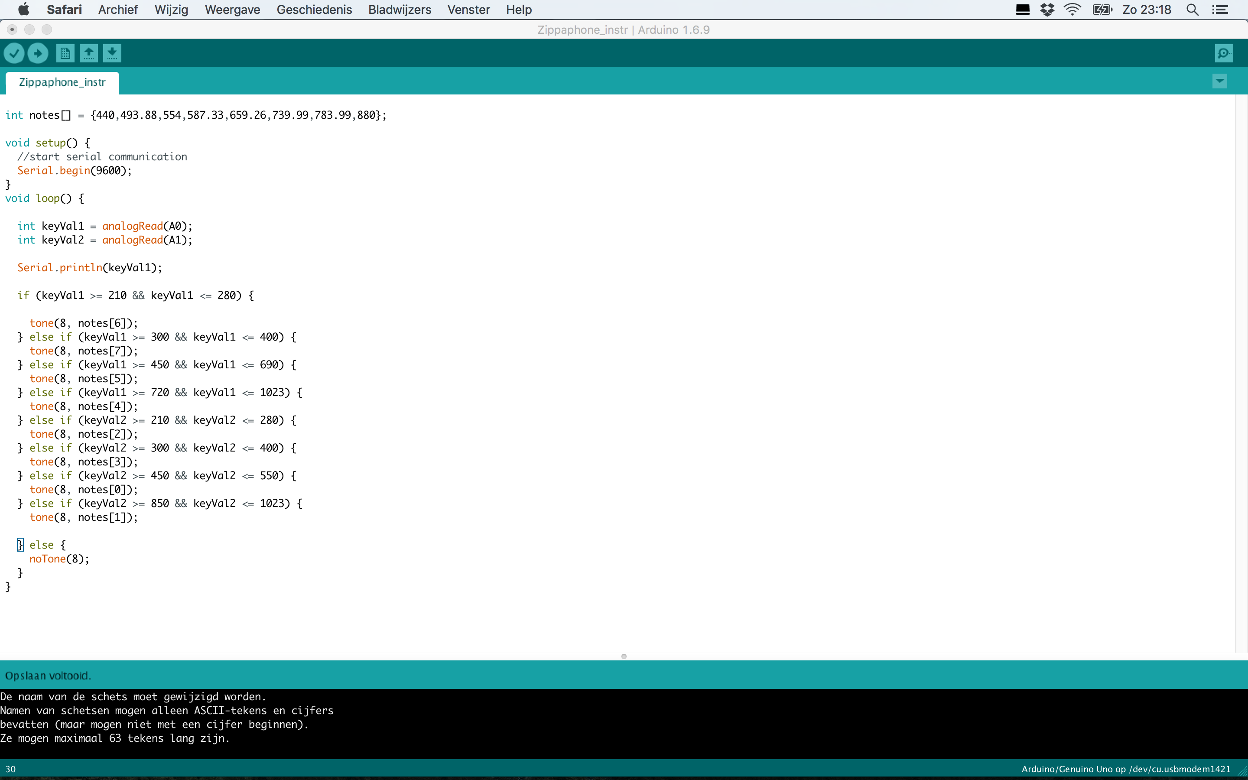Click the Verify sketch checkmark button
This screenshot has width=1248, height=780.
coord(14,53)
